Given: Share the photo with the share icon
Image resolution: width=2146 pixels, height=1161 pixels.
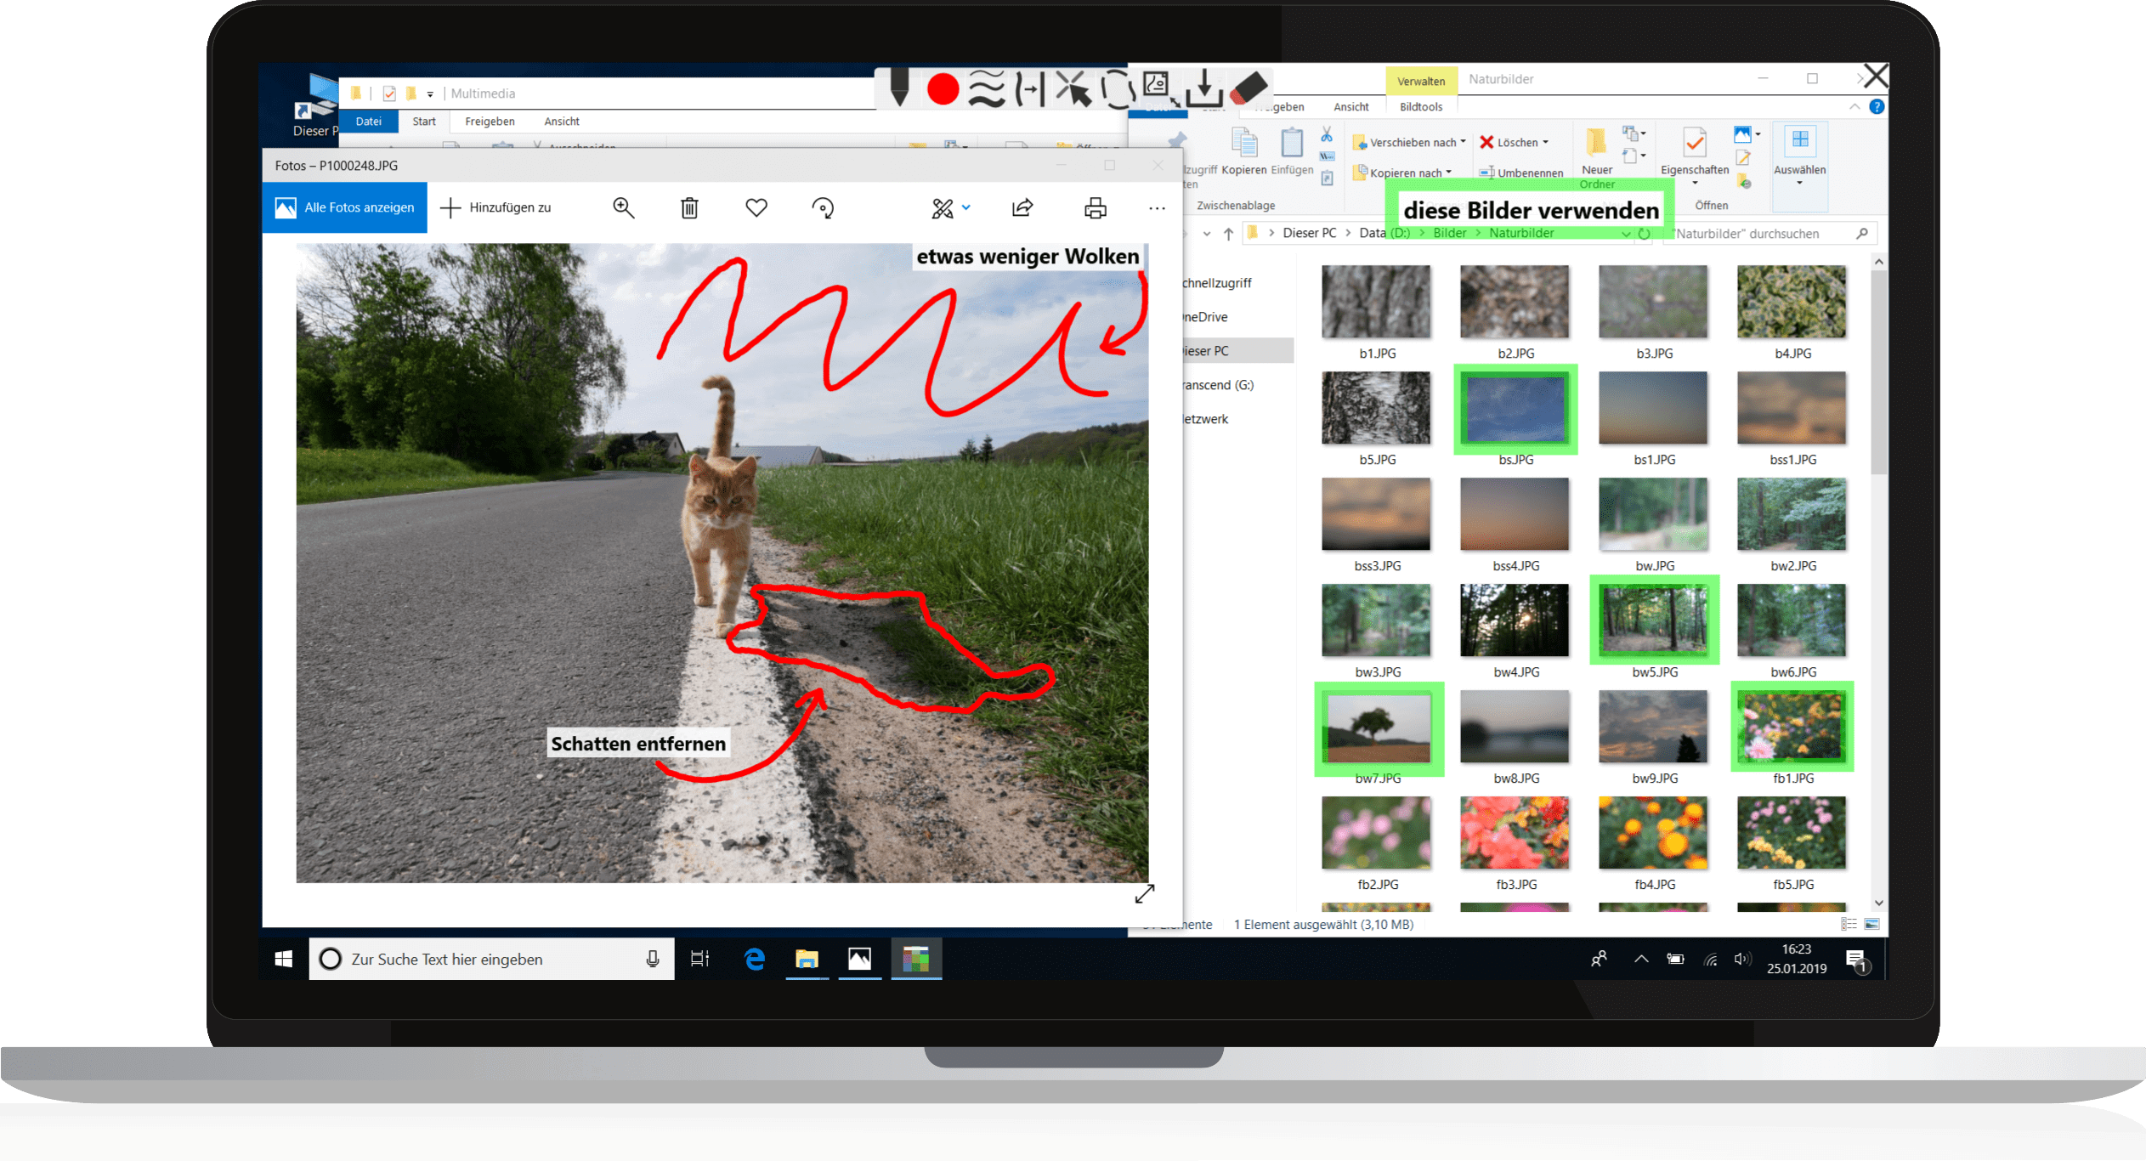Looking at the screenshot, I should (x=1022, y=207).
